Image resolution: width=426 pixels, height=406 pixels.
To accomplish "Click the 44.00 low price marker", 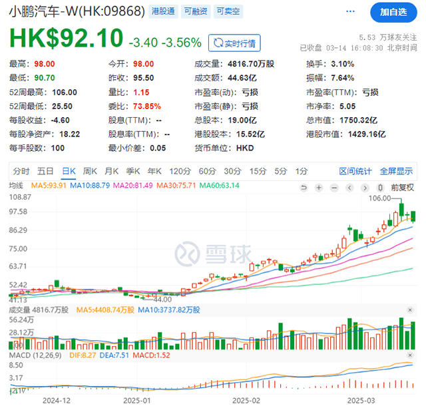I will (162, 300).
